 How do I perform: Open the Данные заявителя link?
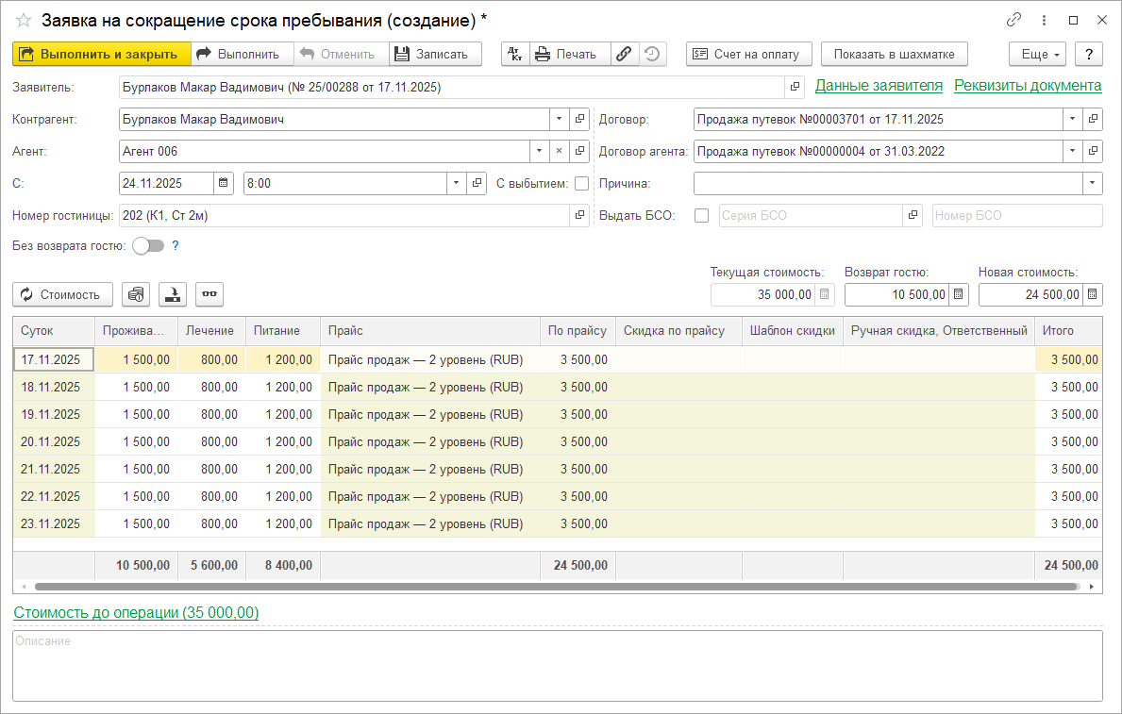pos(879,86)
